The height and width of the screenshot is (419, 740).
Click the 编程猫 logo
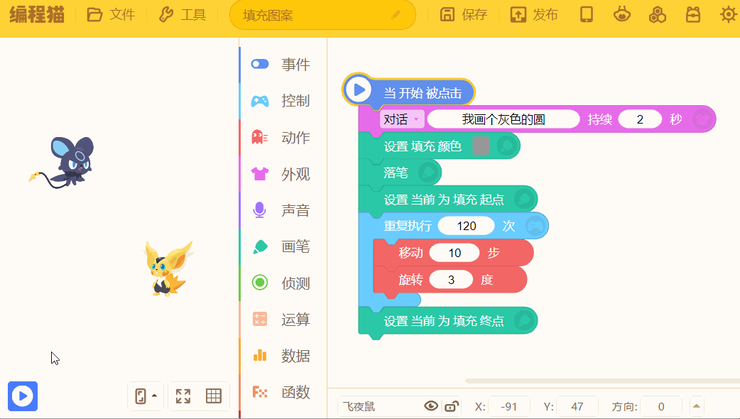pyautogui.click(x=37, y=15)
